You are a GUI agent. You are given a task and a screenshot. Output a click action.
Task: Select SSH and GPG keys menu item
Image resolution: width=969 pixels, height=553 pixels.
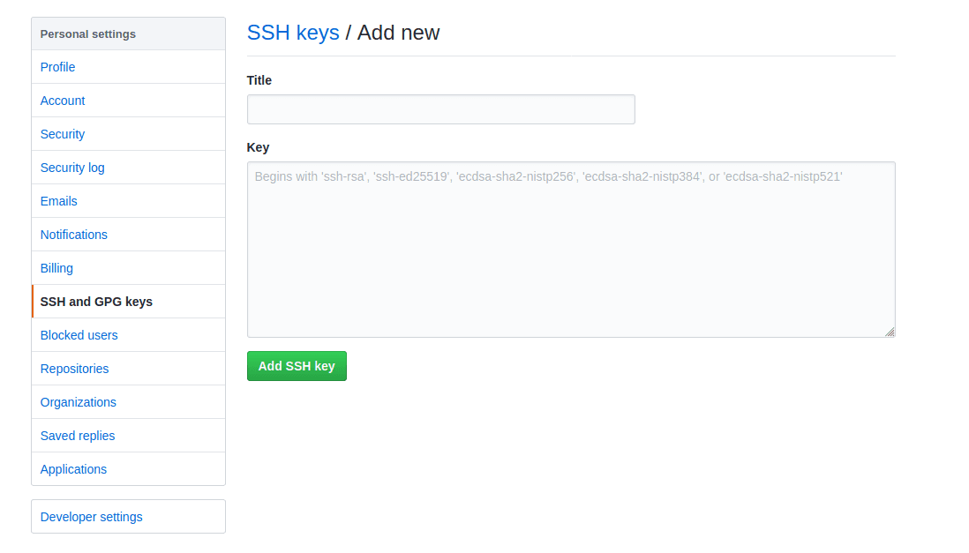click(x=96, y=302)
